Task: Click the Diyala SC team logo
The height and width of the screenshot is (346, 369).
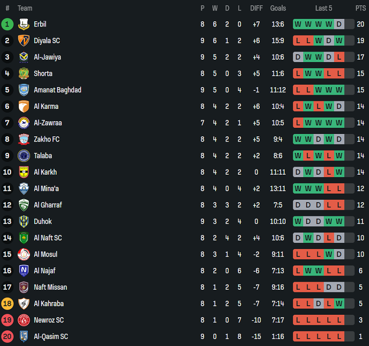Action: coord(24,41)
